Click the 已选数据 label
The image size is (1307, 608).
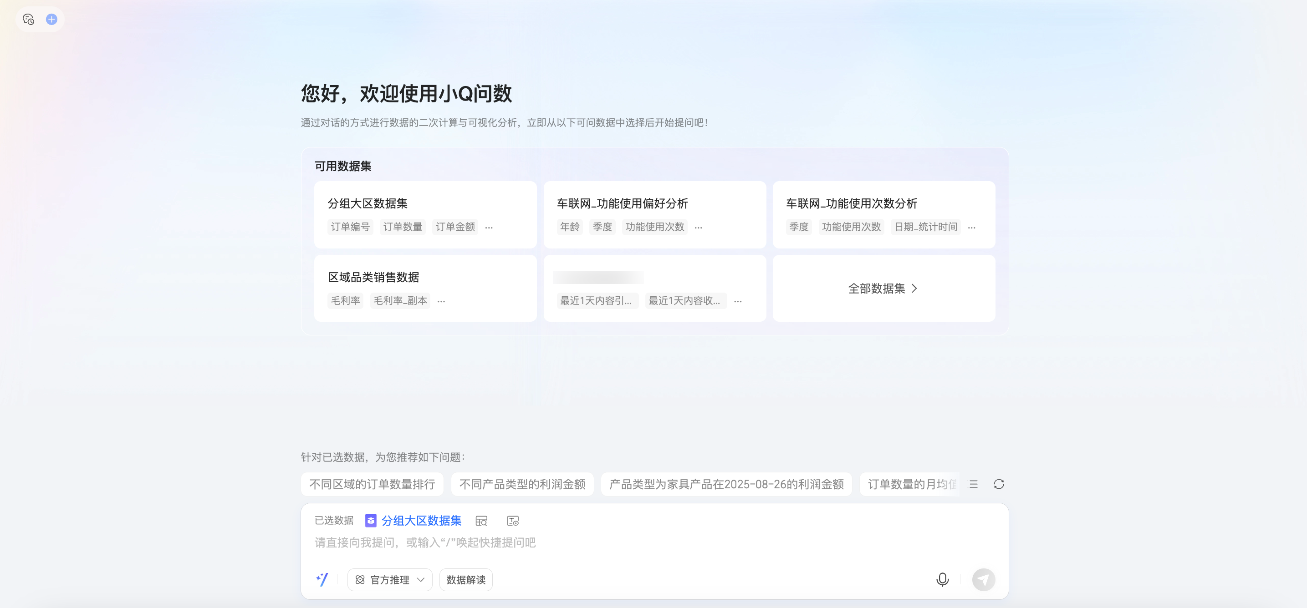point(334,520)
